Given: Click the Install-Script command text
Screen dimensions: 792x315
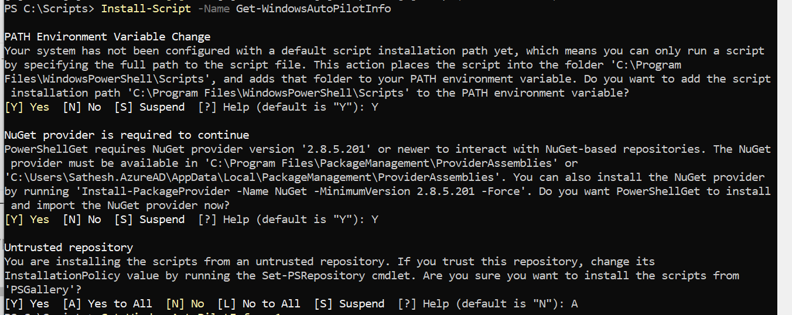Looking at the screenshot, I should point(146,9).
